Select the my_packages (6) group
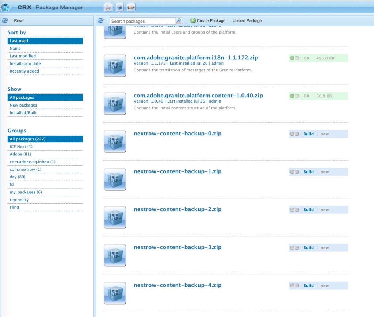Image resolution: width=374 pixels, height=317 pixels. click(x=45, y=192)
